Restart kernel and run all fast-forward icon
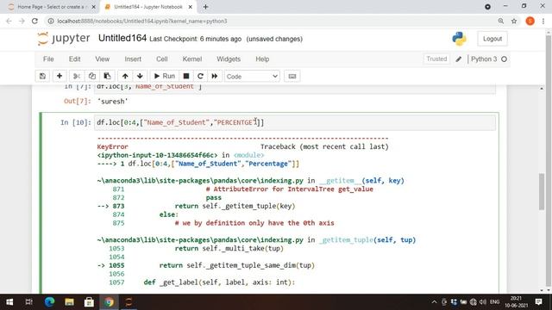The width and height of the screenshot is (552, 310). 215,77
